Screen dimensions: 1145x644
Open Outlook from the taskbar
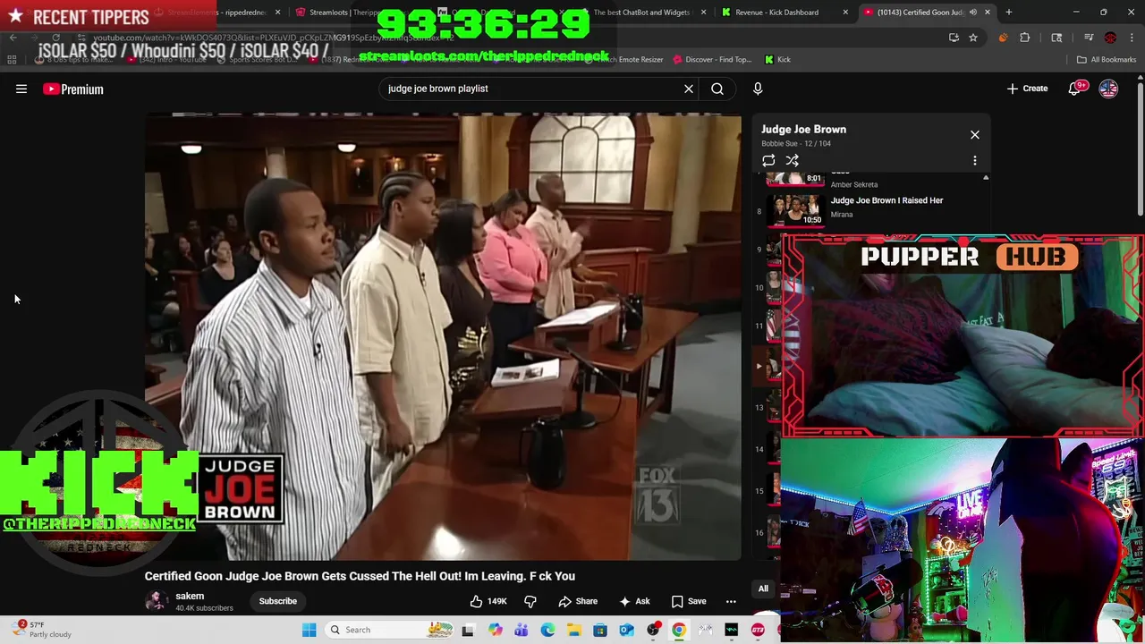tap(626, 630)
